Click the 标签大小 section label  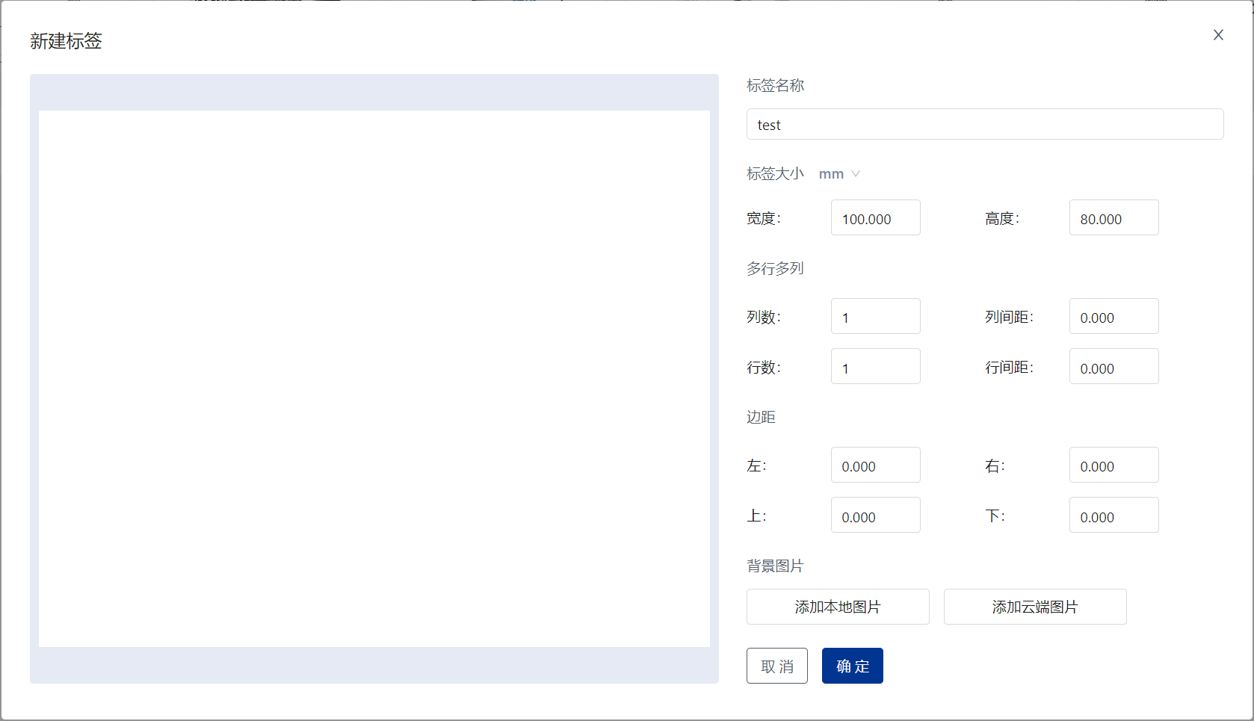point(775,174)
